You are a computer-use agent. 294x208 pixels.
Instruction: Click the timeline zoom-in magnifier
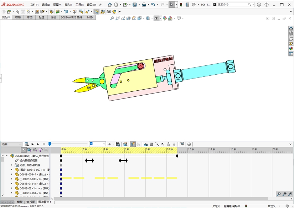[284, 194]
